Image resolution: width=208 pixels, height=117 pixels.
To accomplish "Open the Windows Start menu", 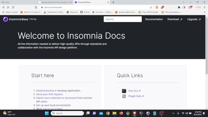I will [x=47, y=113].
